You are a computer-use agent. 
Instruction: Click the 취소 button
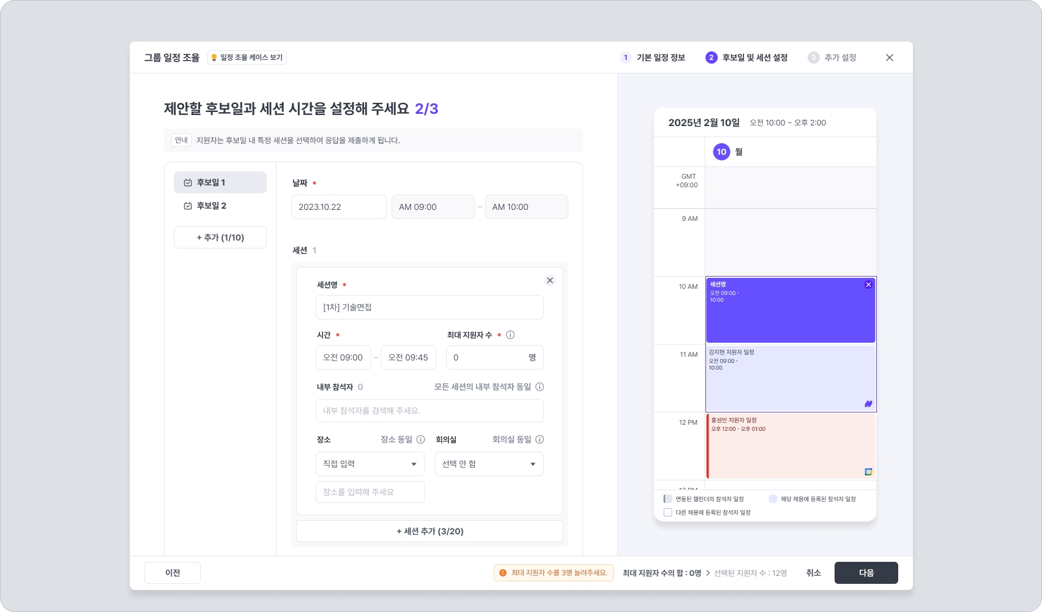click(x=813, y=573)
